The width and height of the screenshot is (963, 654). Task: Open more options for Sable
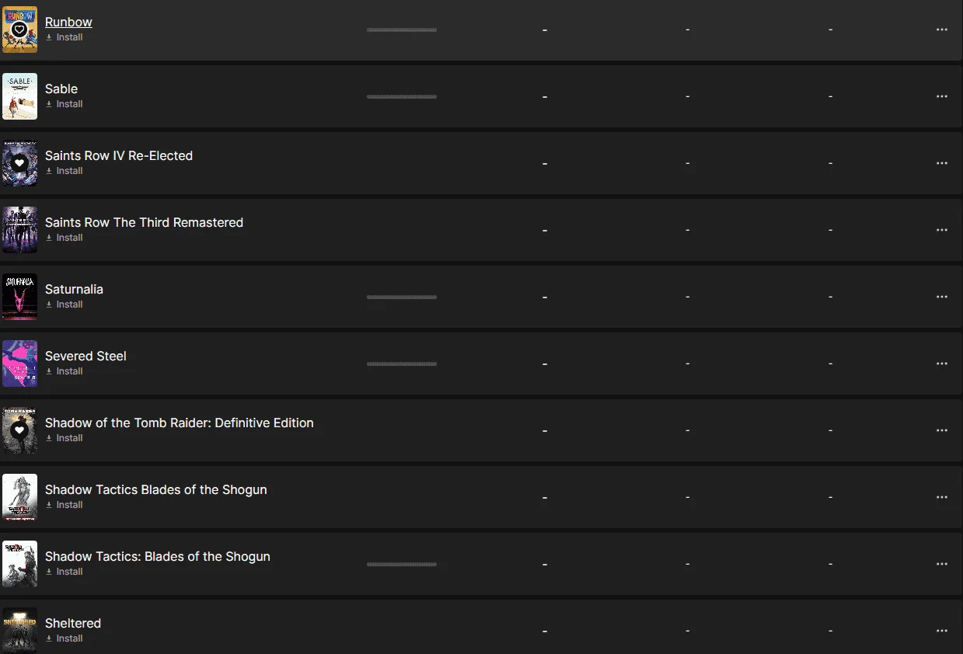pos(942,96)
